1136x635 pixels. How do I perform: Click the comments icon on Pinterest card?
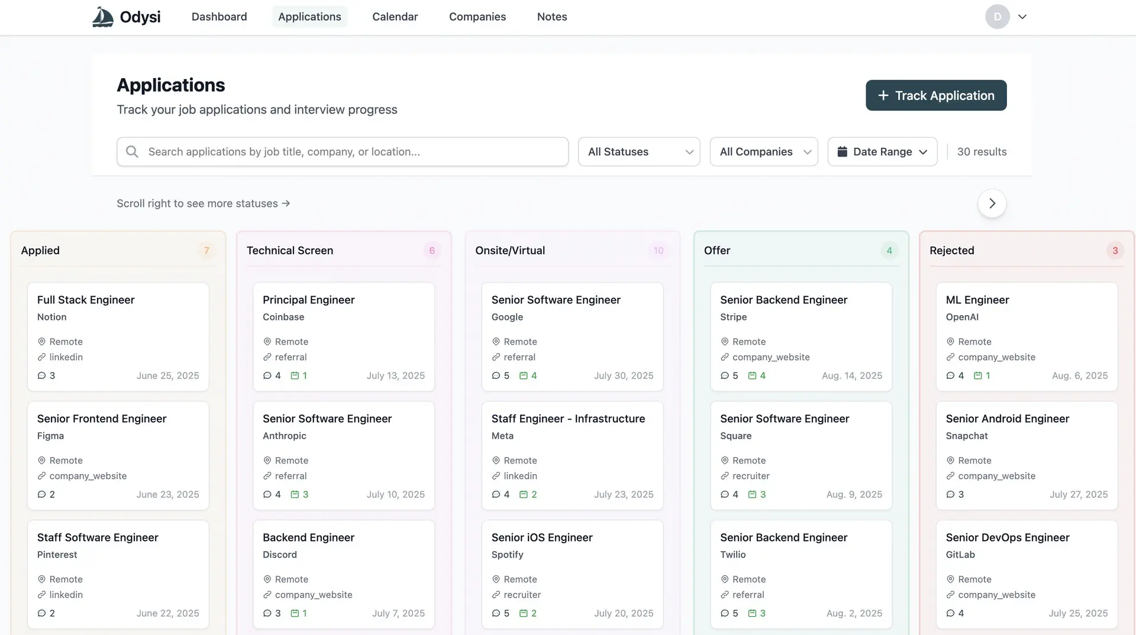pos(41,613)
